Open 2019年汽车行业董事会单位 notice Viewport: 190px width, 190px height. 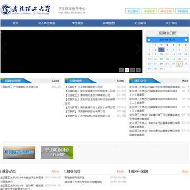[x=155, y=125]
